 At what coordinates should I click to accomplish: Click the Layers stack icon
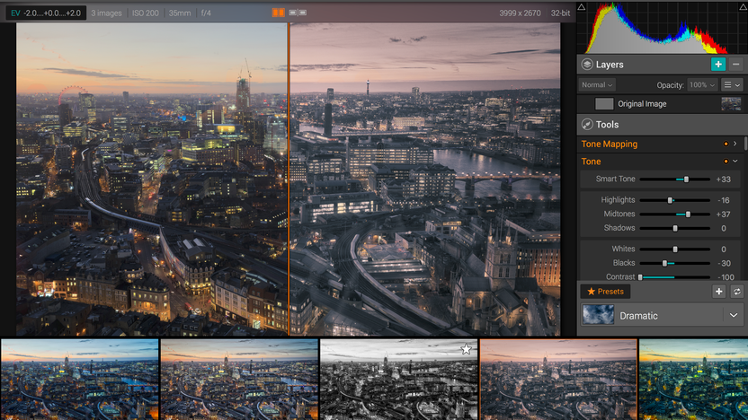[x=587, y=65]
